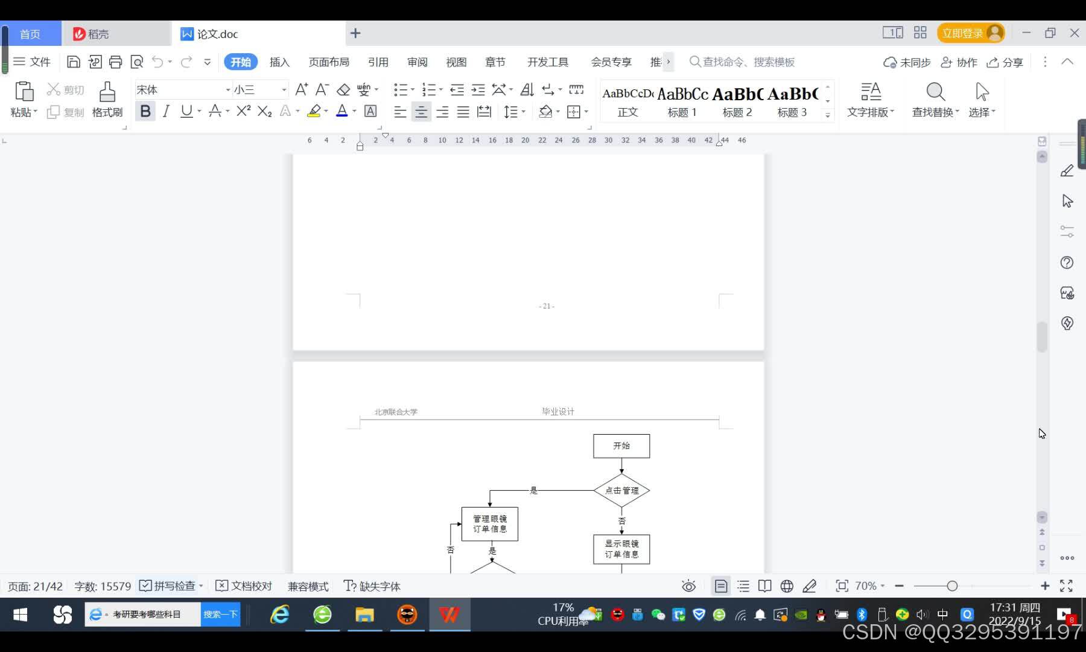Image resolution: width=1086 pixels, height=652 pixels.
Task: Apply Subscript formatting
Action: 264,111
